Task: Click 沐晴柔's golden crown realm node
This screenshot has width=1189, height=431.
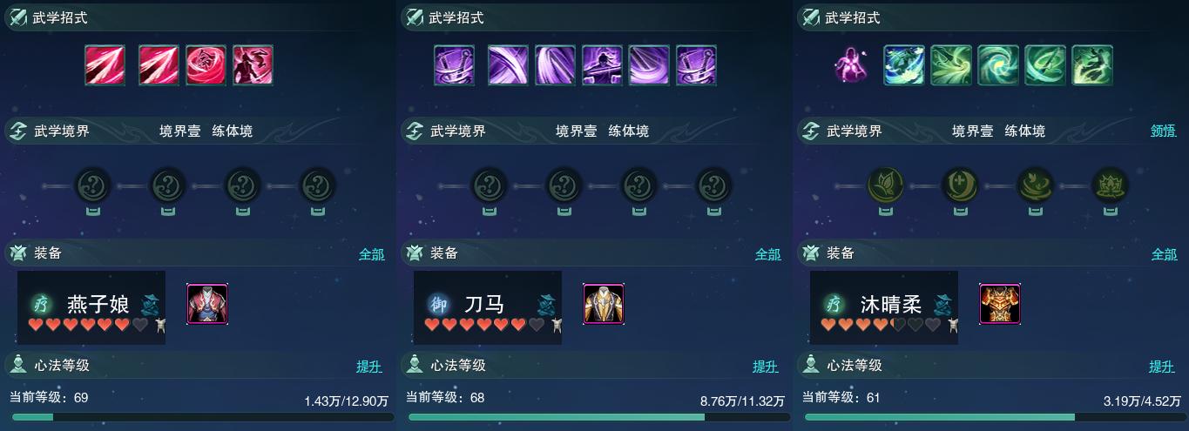Action: (1111, 185)
